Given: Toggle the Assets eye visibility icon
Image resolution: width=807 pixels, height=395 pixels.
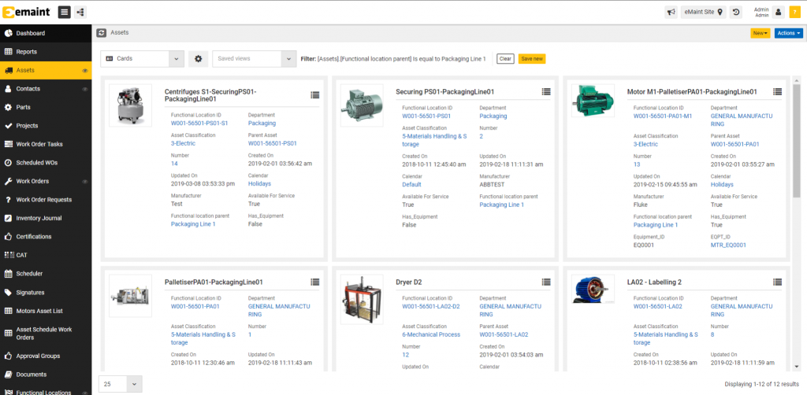Looking at the screenshot, I should click(x=84, y=71).
